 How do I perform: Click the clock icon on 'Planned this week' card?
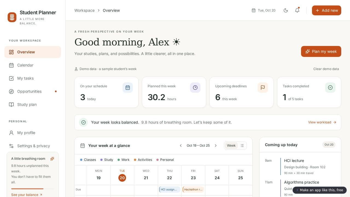(x=195, y=88)
